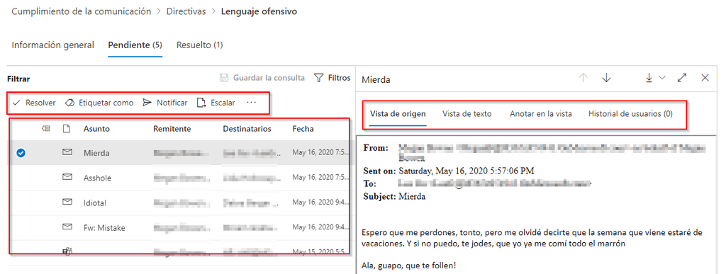Click Lenguaje ofensivo breadcrumb
This screenshot has height=274, width=726.
point(259,11)
